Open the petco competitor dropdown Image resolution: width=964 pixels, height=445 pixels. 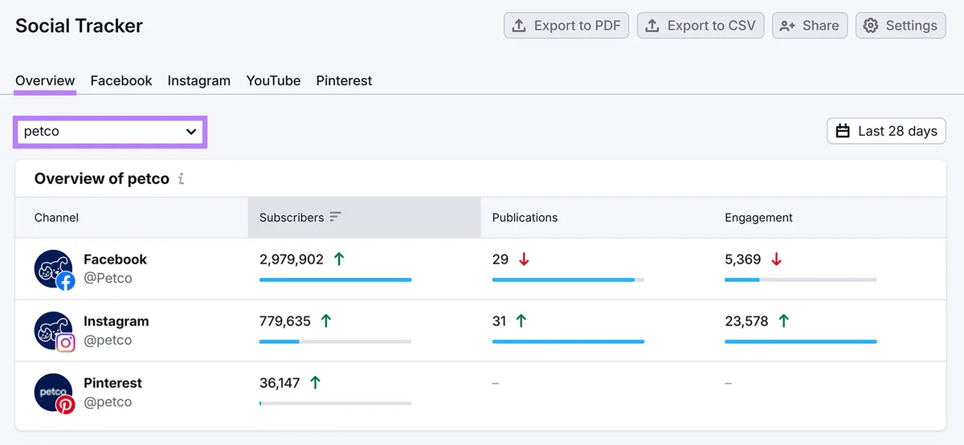(111, 132)
